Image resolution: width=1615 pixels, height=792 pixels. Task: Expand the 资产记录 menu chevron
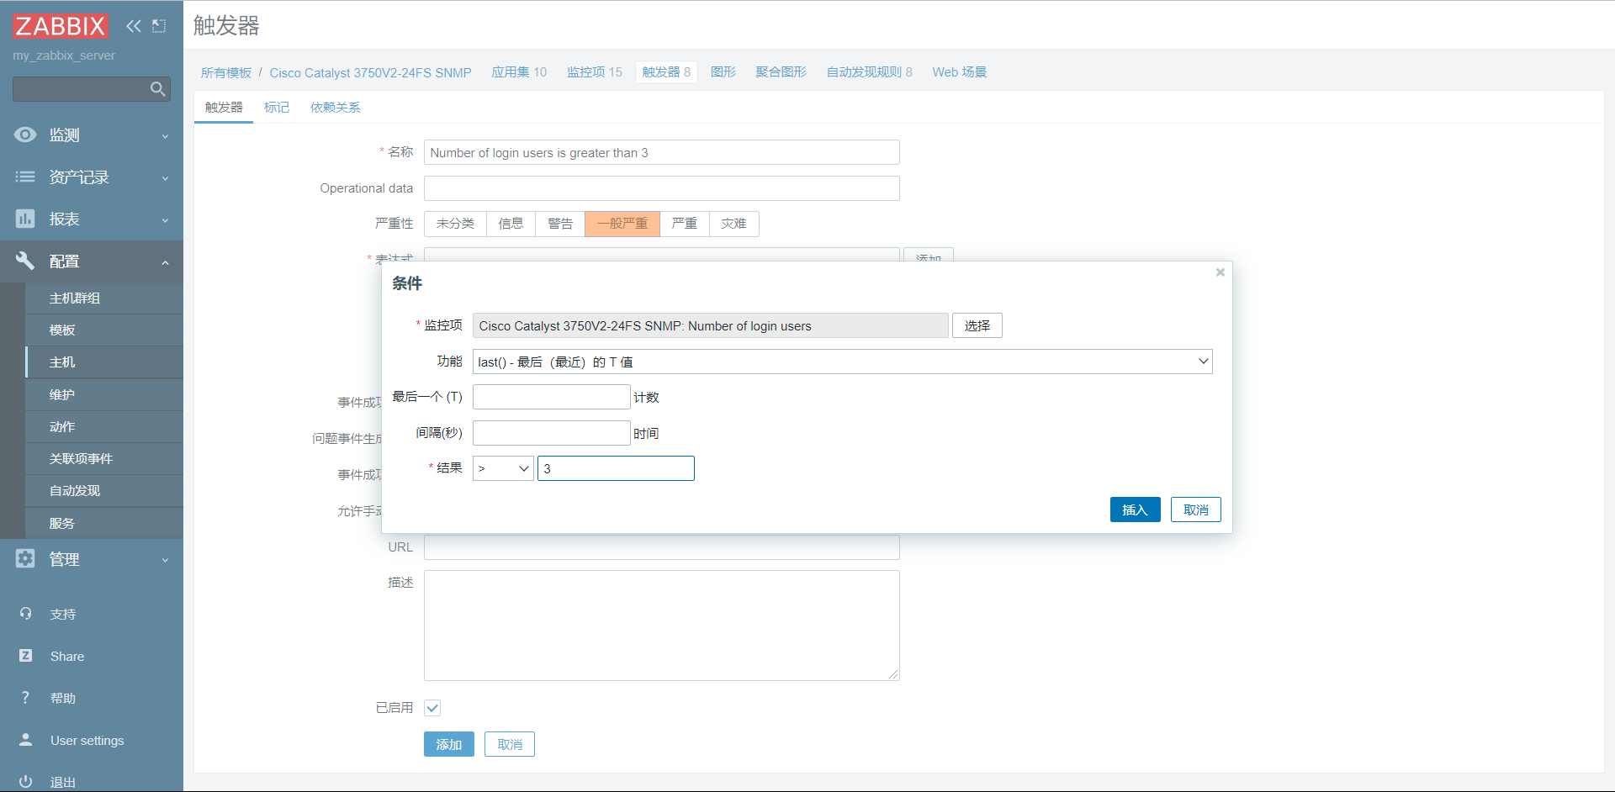(166, 178)
